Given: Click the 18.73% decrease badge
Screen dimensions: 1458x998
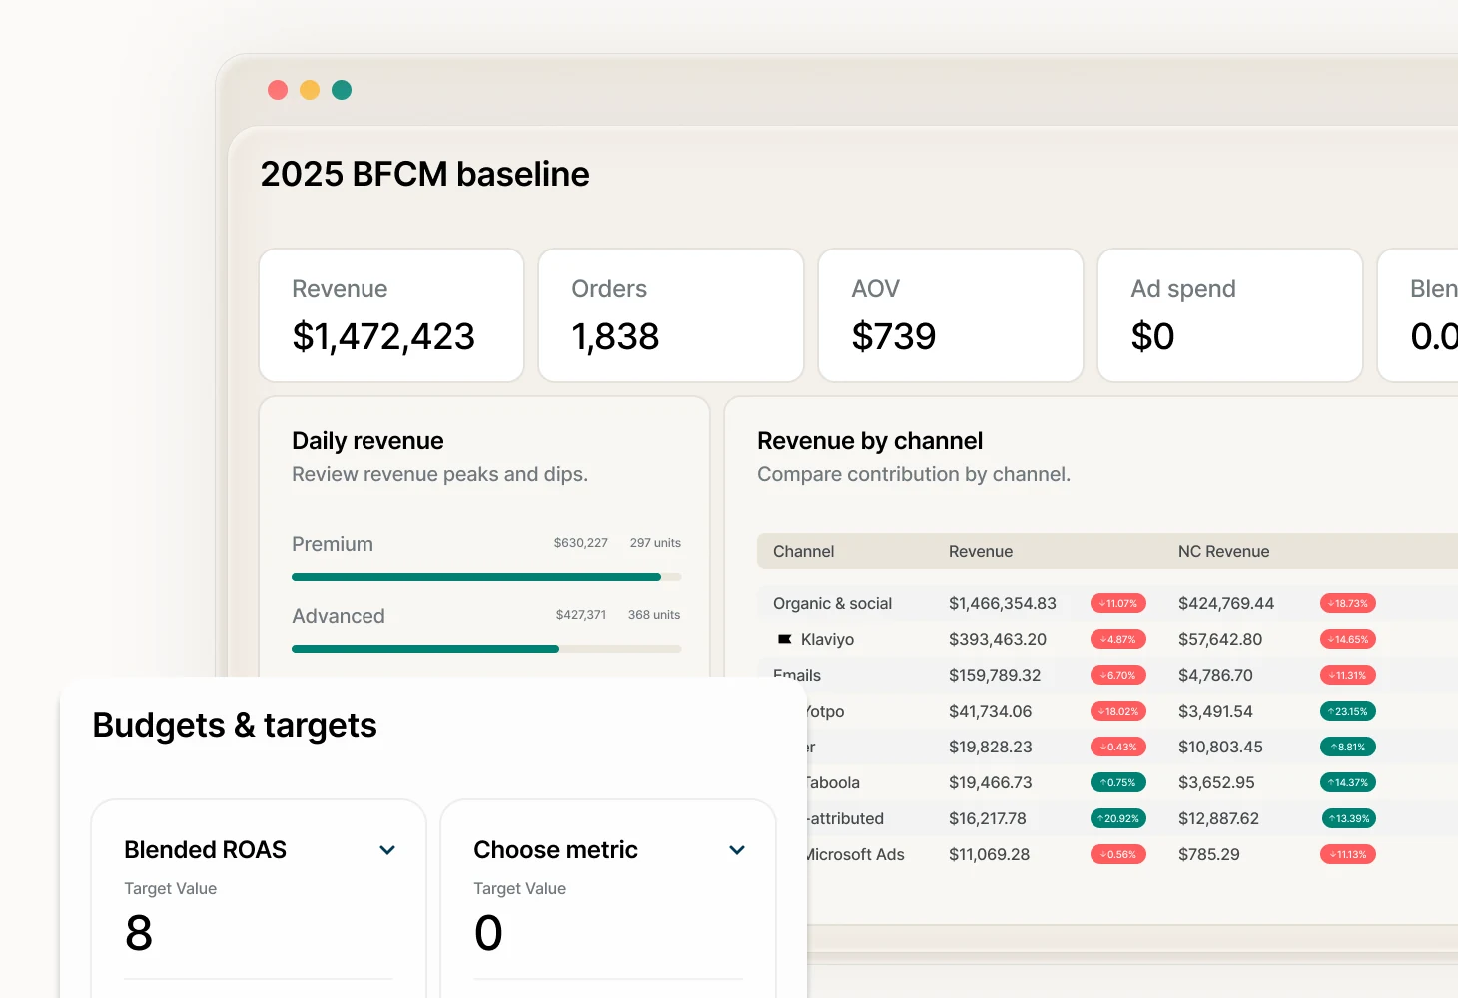Looking at the screenshot, I should pyautogui.click(x=1348, y=603).
